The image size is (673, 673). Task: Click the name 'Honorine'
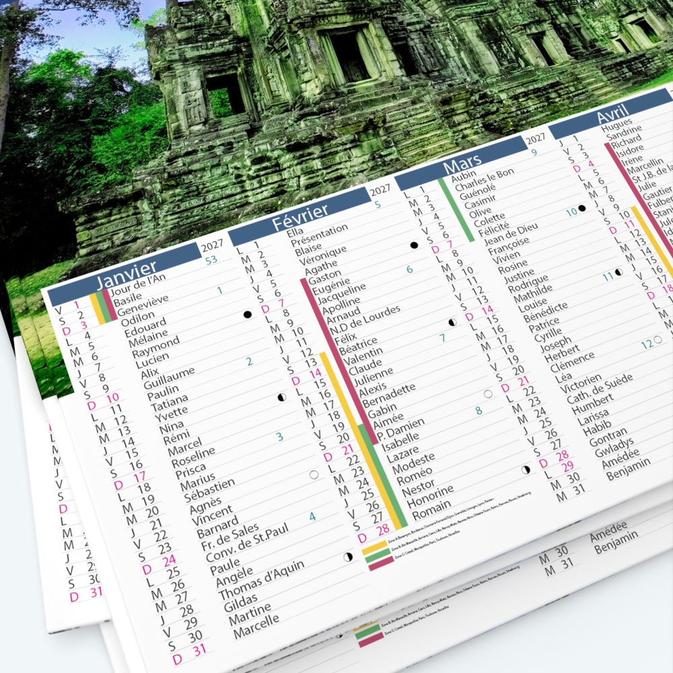430,496
